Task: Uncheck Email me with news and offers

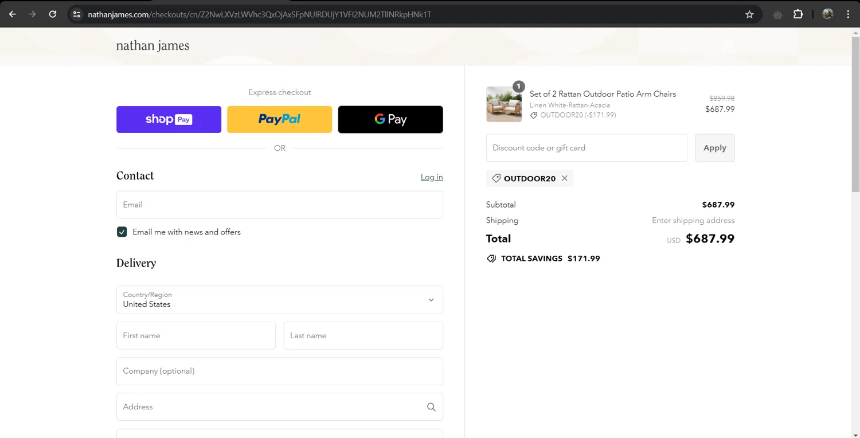Action: [x=122, y=232]
